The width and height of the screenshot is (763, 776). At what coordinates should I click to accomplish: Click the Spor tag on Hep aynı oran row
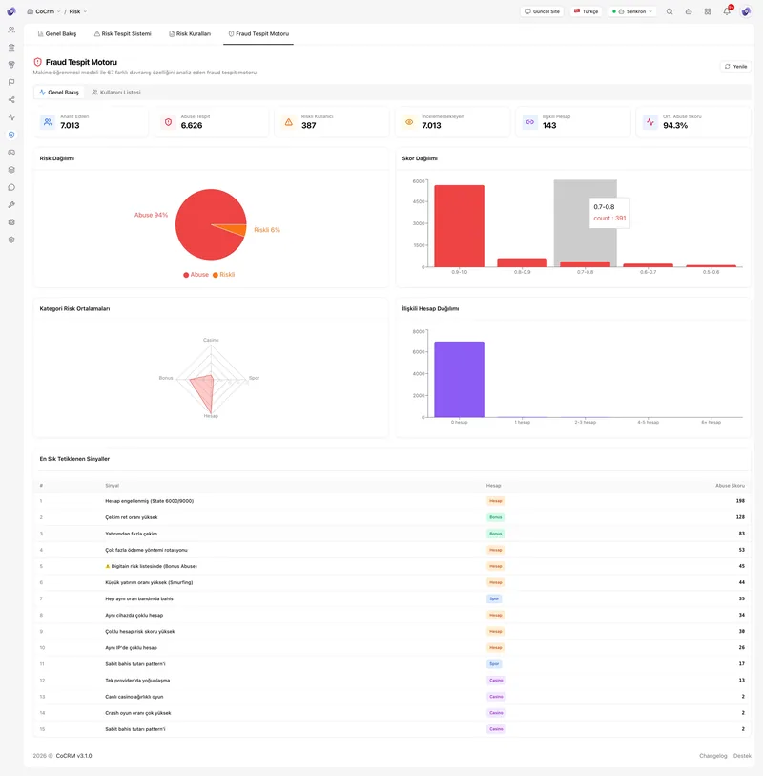click(x=494, y=598)
